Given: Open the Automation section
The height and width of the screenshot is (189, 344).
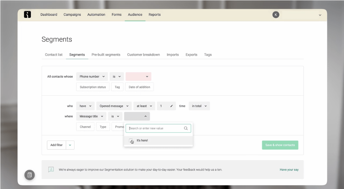Looking at the screenshot, I should (x=96, y=14).
